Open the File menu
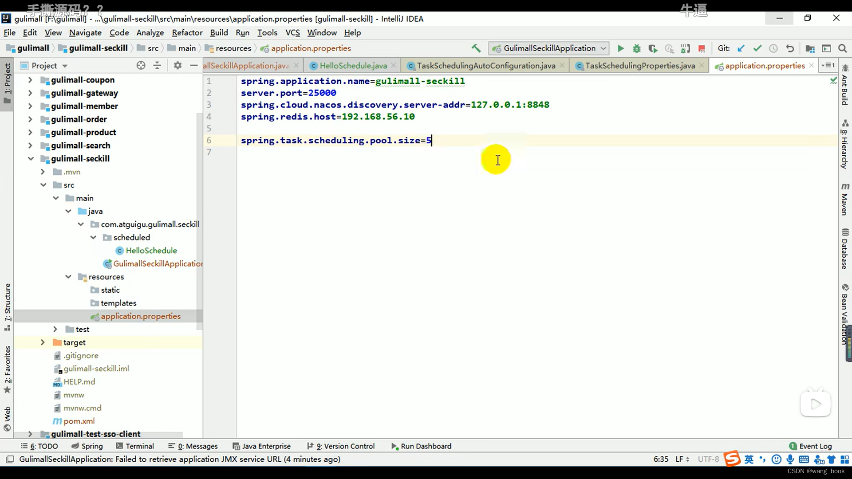 tap(9, 32)
